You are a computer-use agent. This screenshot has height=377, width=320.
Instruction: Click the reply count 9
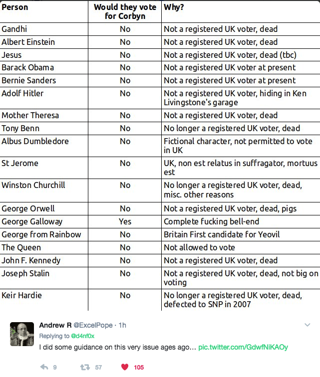[55, 367]
